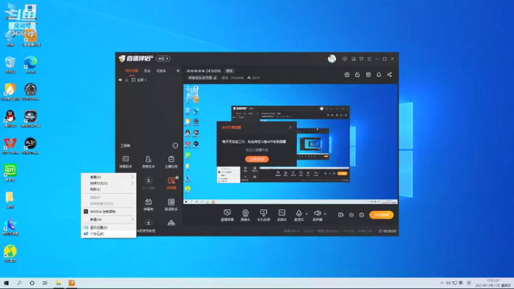The width and height of the screenshot is (514, 289).
Task: Open stream settings gear icon
Action: pos(362,215)
